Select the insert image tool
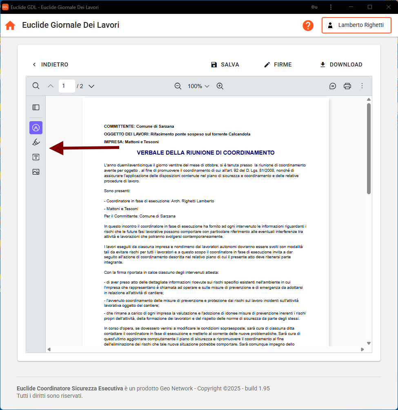 click(x=36, y=172)
